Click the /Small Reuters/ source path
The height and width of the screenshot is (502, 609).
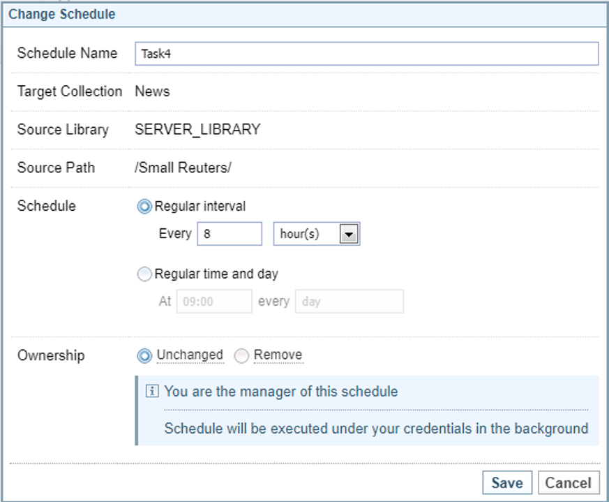pyautogui.click(x=183, y=168)
